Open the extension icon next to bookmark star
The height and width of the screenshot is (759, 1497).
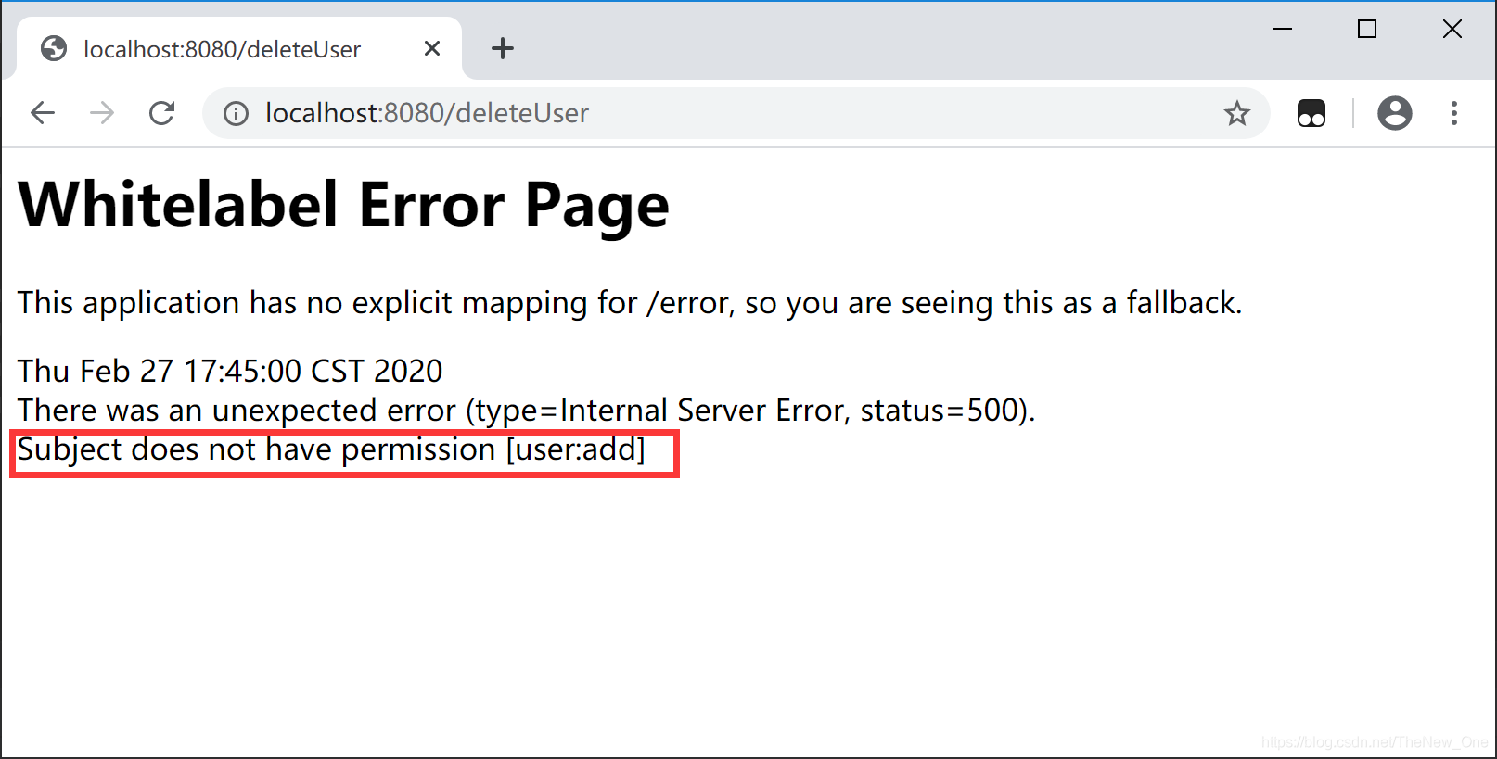pos(1311,113)
